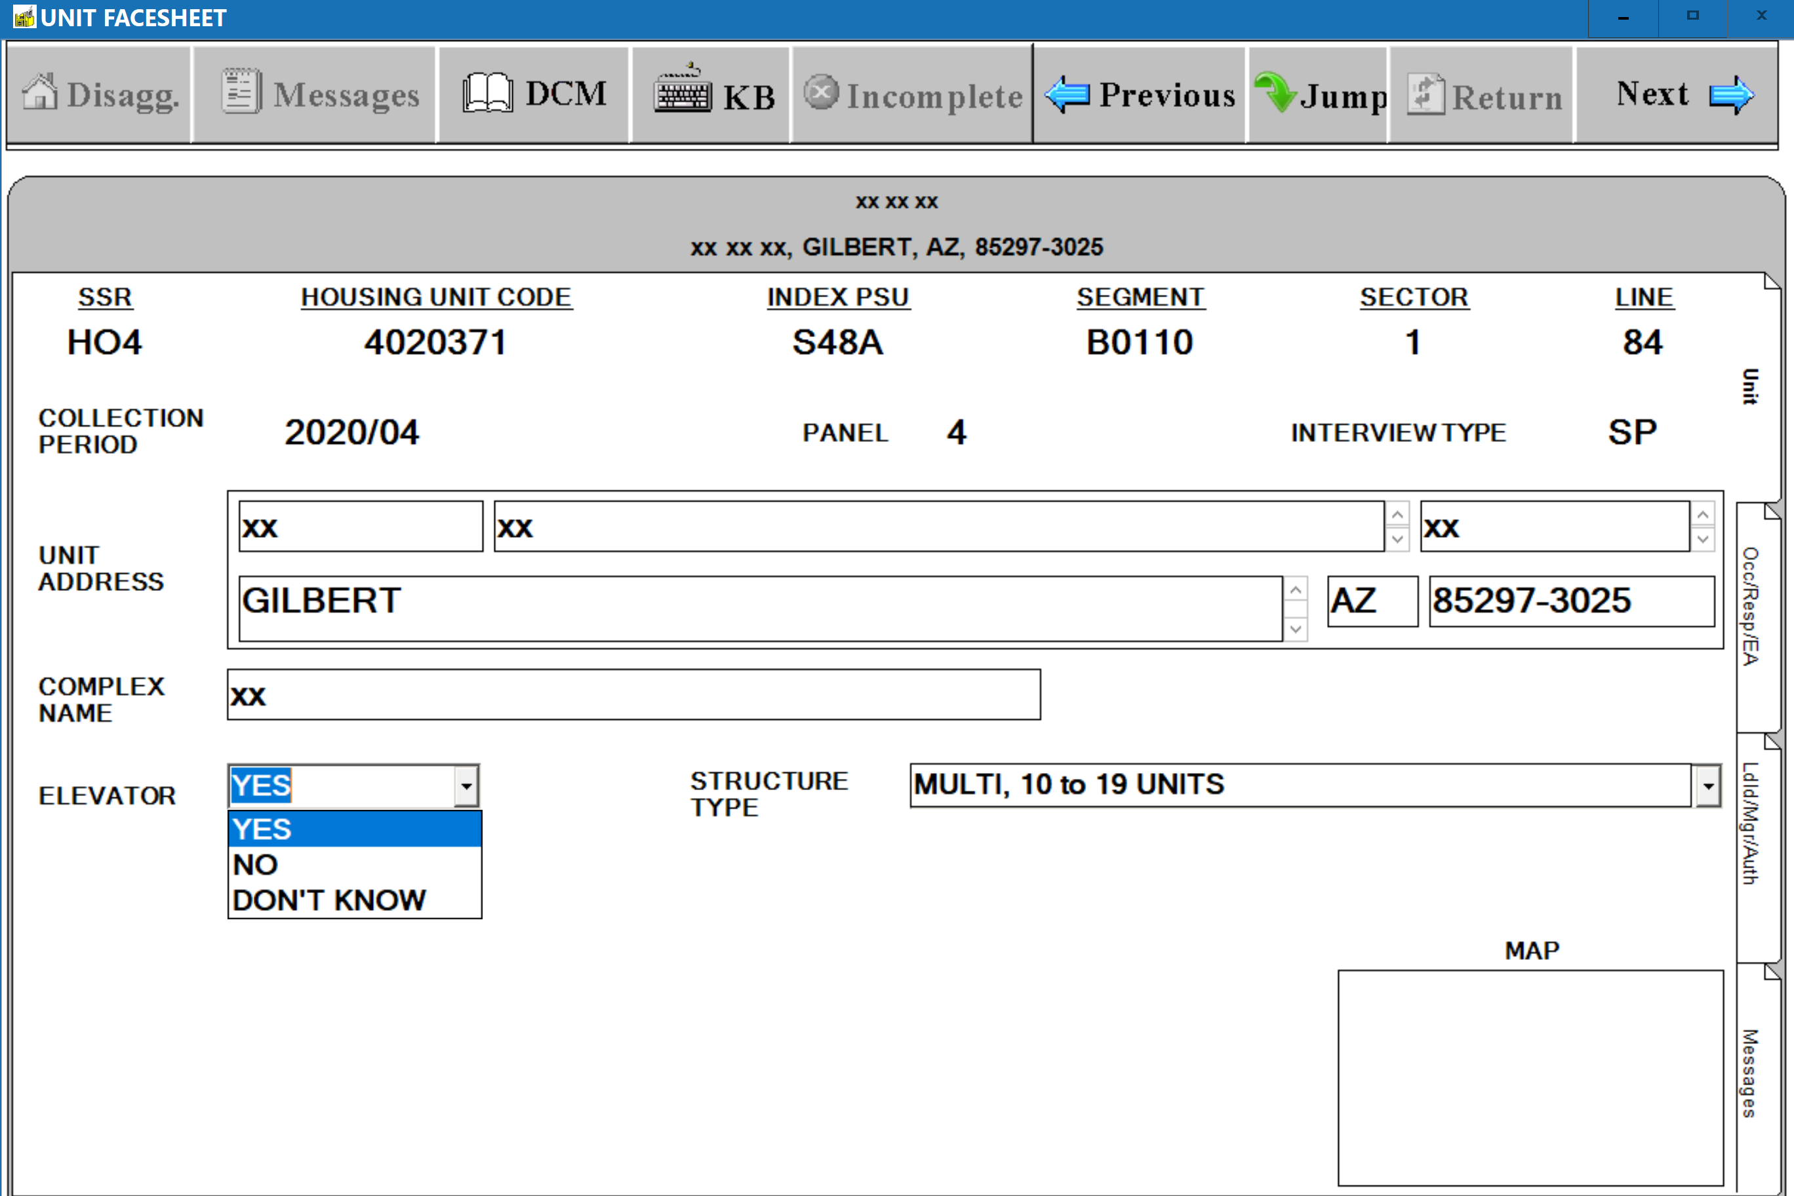Expand the Structure Type dropdown
Screen dimensions: 1794x1196
coord(1708,786)
